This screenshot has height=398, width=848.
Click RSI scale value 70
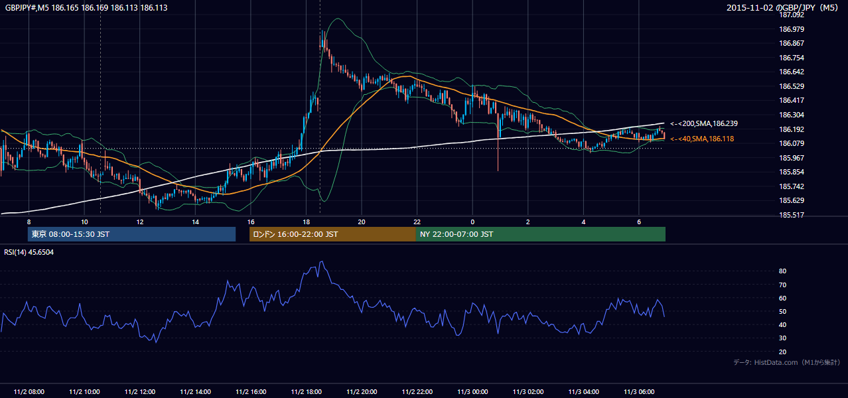pyautogui.click(x=782, y=285)
